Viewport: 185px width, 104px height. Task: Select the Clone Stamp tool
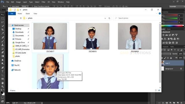(x=3, y=45)
